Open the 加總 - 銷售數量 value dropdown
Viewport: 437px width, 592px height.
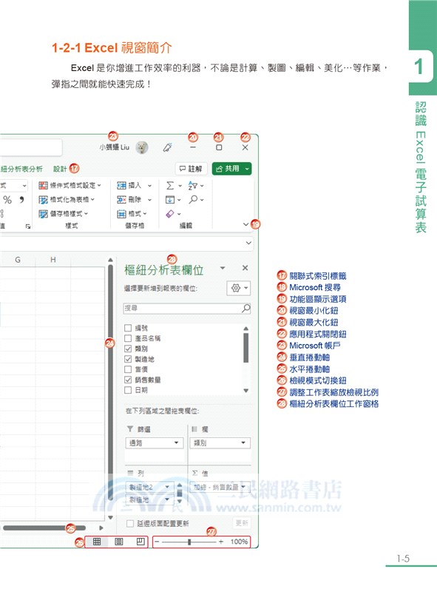[x=243, y=487]
